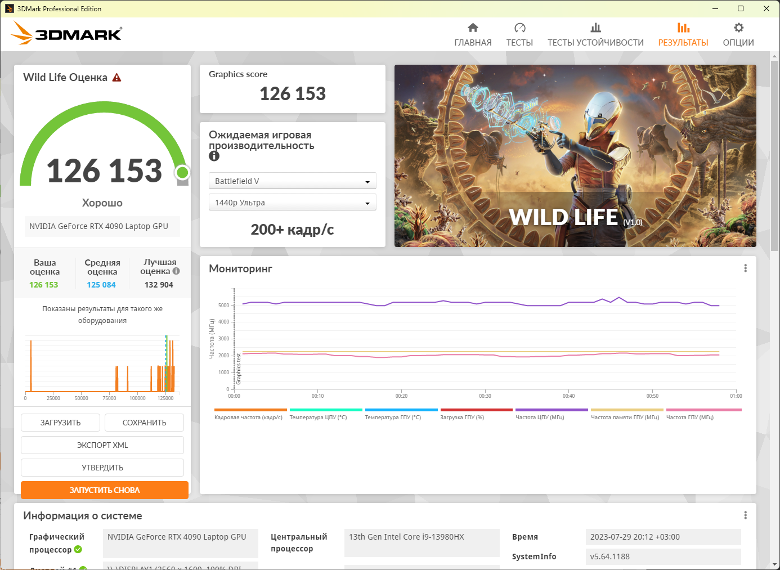The image size is (780, 570).
Task: Click the 3DMark logo in the header
Action: (x=66, y=33)
